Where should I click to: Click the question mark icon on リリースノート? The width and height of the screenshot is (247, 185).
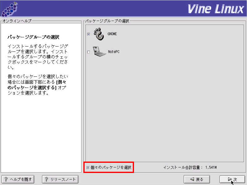click(47, 179)
